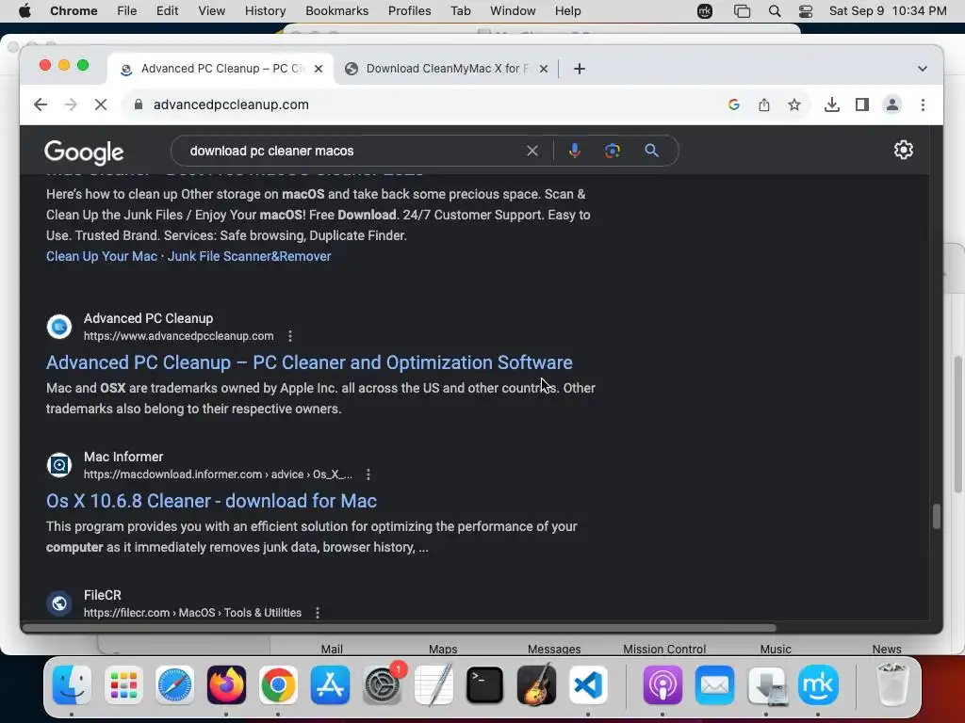Open Advanced PC Cleanup result title

309,362
